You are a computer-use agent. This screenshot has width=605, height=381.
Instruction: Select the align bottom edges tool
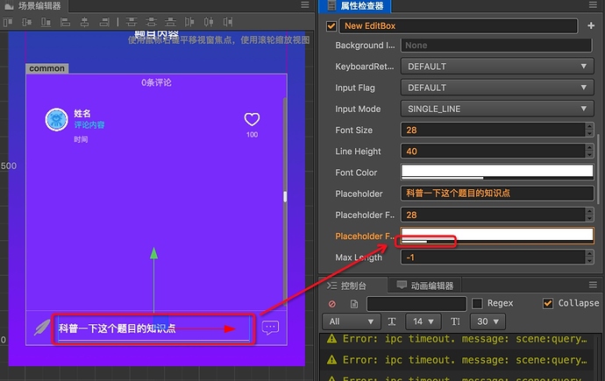tap(46, 22)
